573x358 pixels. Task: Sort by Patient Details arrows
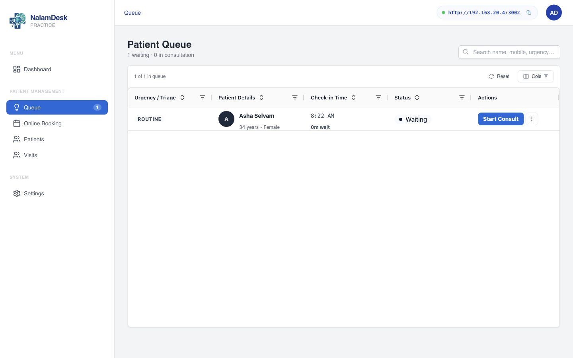tap(261, 97)
